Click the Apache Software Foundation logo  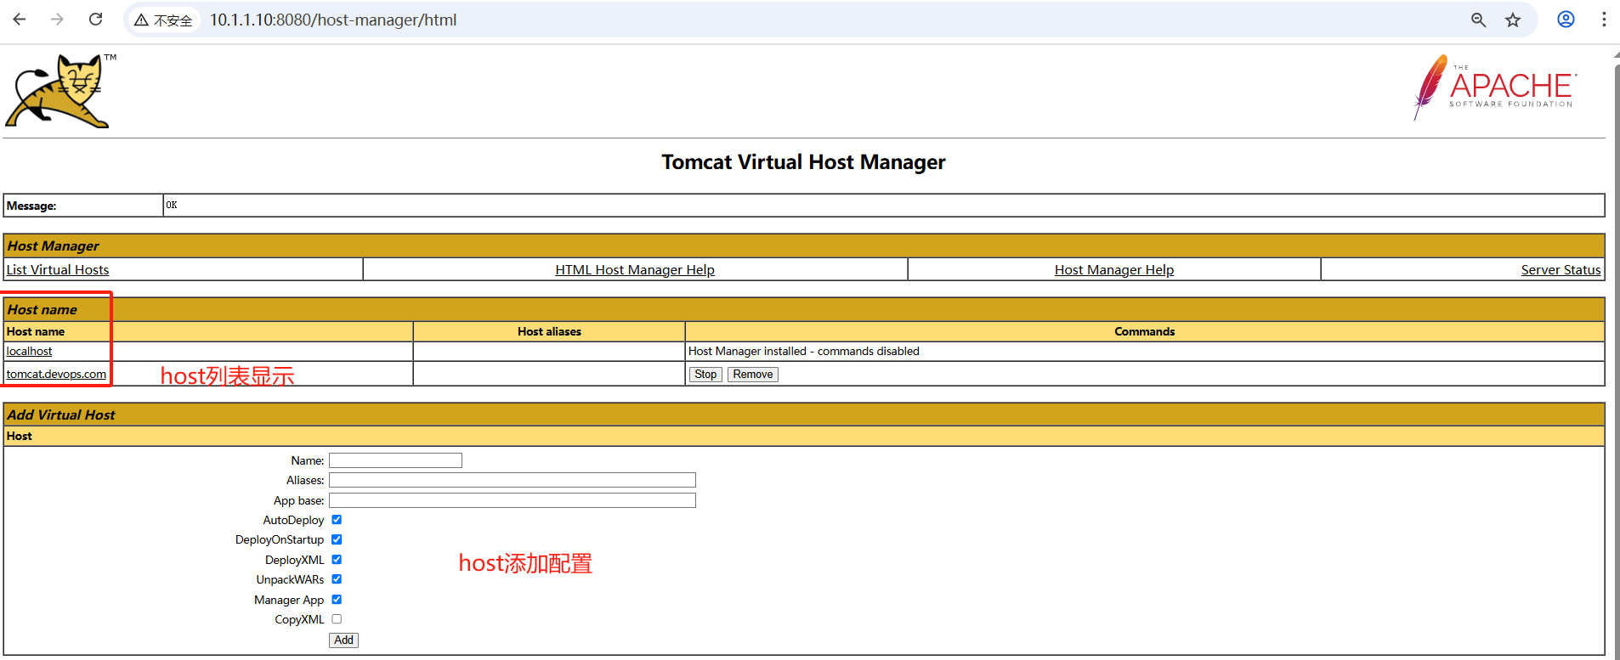1495,87
